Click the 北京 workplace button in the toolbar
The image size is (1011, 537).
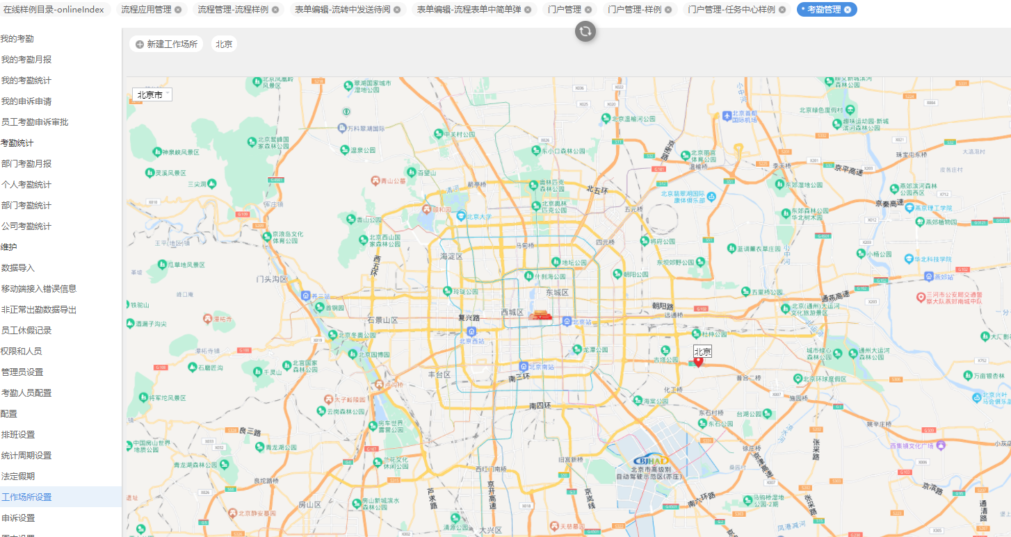224,44
